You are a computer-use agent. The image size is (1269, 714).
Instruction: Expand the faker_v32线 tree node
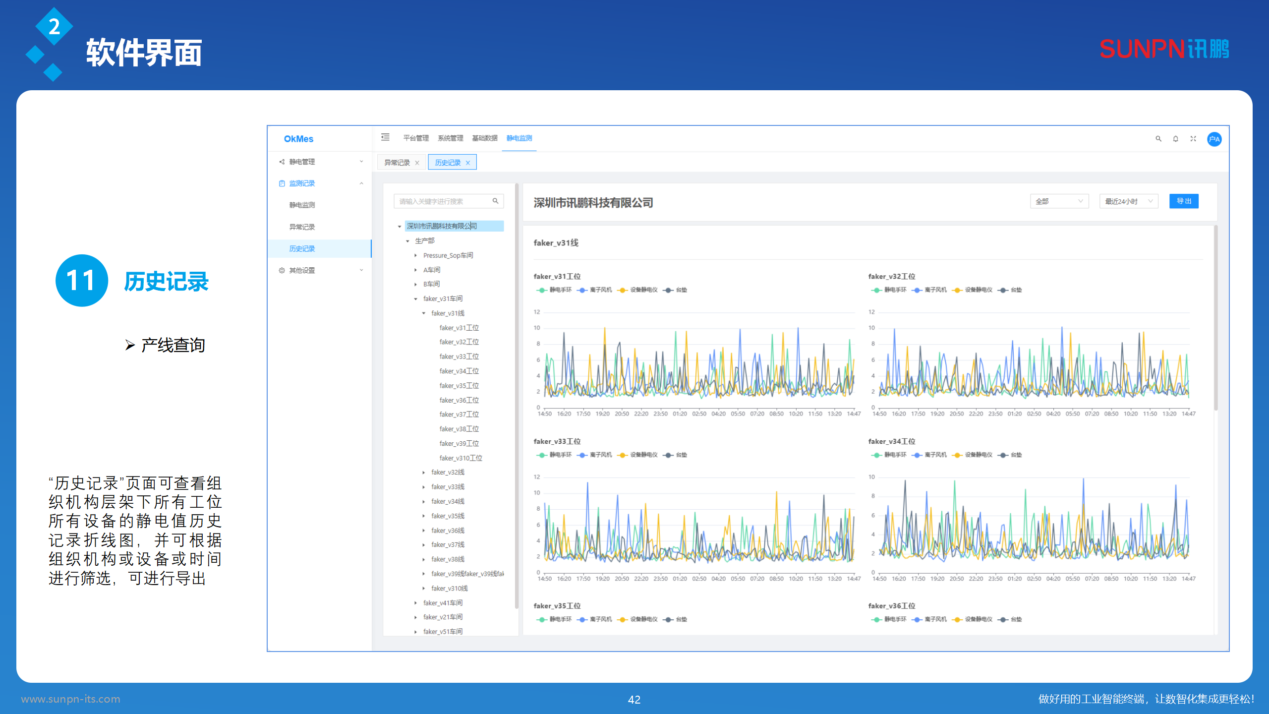(424, 473)
